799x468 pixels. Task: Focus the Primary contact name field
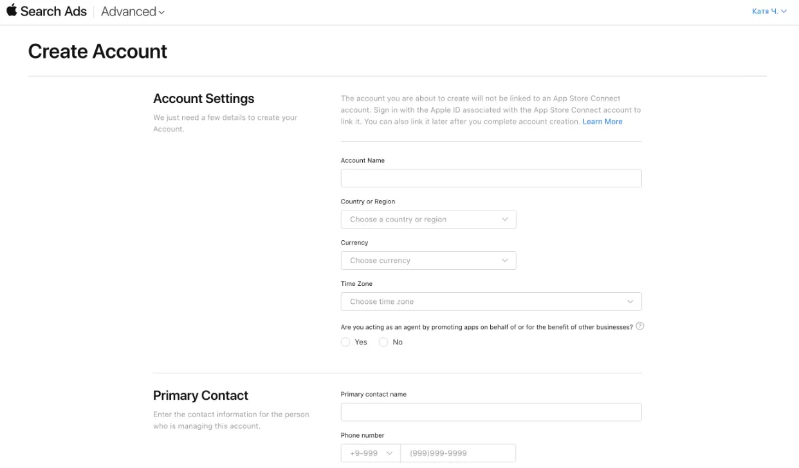coord(491,412)
